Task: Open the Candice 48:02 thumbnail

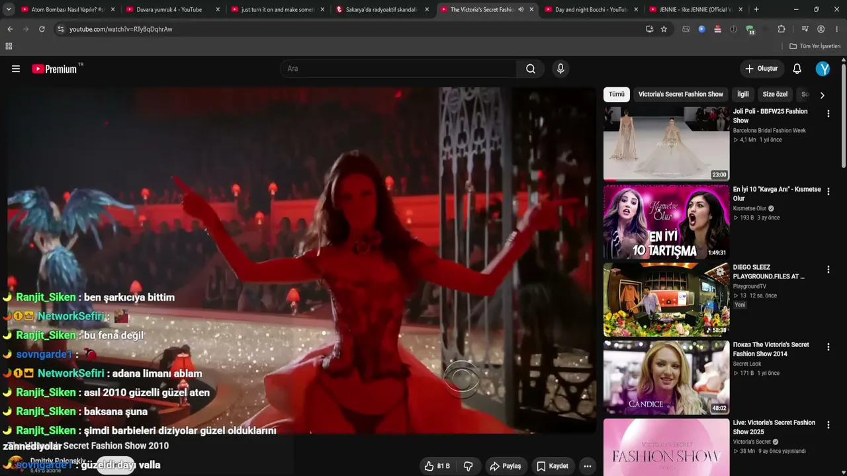Action: coord(666,377)
